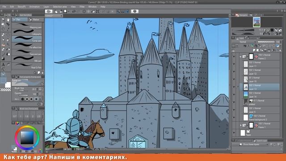Select brush size preset 1.5
This screenshot has height=161, width=286.
tap(27, 116)
